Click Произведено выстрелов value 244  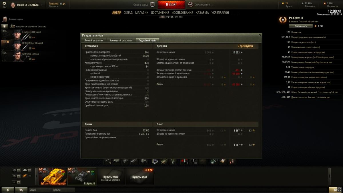click(147, 52)
